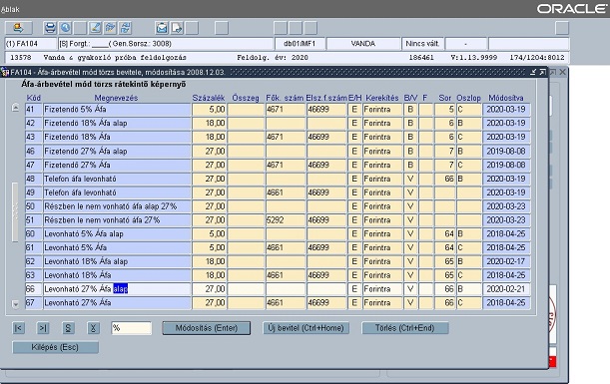Image resolution: width=610 pixels, height=384 pixels.
Task: Click the VANDA user field
Action: point(363,44)
